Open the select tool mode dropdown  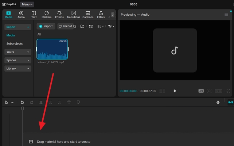point(12,103)
